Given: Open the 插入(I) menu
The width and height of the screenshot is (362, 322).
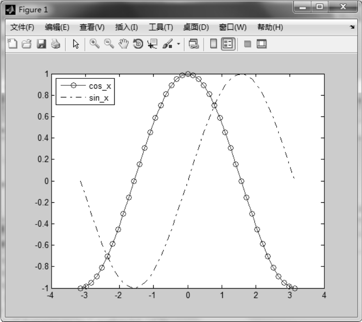Looking at the screenshot, I should click(126, 27).
